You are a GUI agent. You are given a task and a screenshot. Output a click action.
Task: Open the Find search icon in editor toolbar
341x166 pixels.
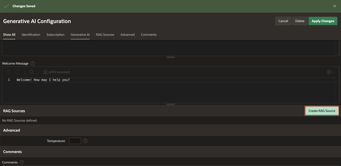[x=31, y=72]
